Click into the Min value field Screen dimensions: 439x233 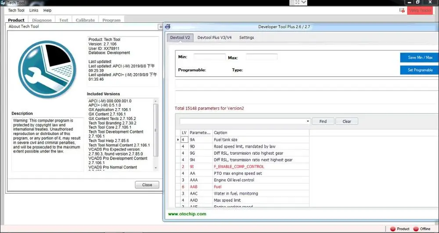[209, 56]
